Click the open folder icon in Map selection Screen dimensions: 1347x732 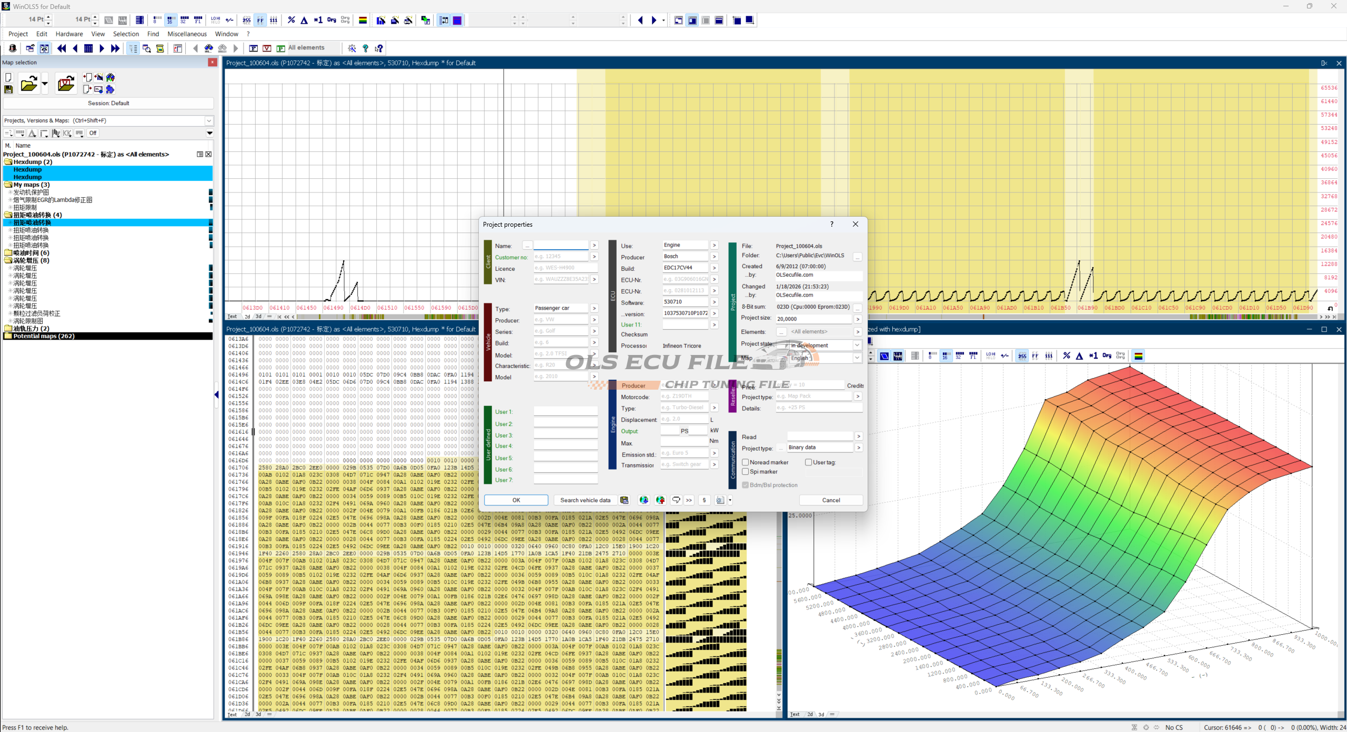click(x=28, y=84)
